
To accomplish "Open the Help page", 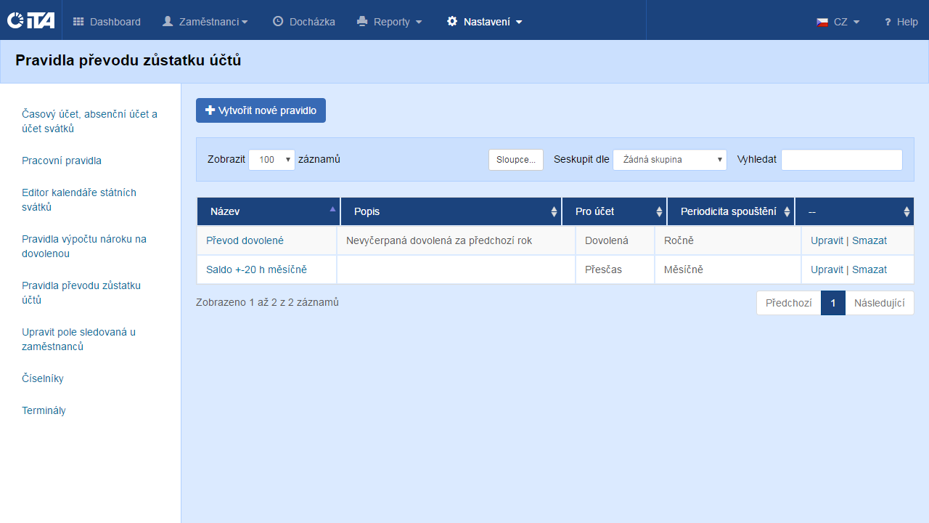I will tap(901, 22).
